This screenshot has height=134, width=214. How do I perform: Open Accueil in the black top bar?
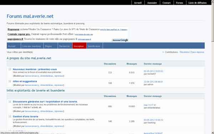(138, 3)
